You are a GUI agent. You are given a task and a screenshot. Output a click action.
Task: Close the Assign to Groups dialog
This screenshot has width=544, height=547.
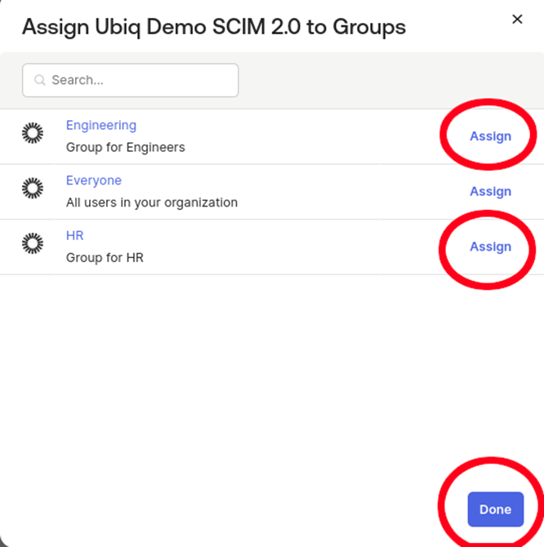click(x=517, y=20)
